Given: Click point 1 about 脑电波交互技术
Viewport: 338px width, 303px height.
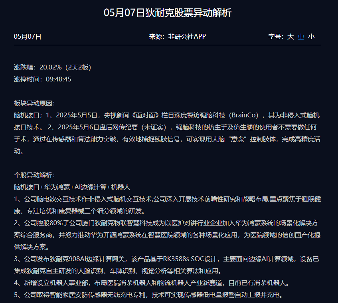Looking at the screenshot, I should coord(167,205).
